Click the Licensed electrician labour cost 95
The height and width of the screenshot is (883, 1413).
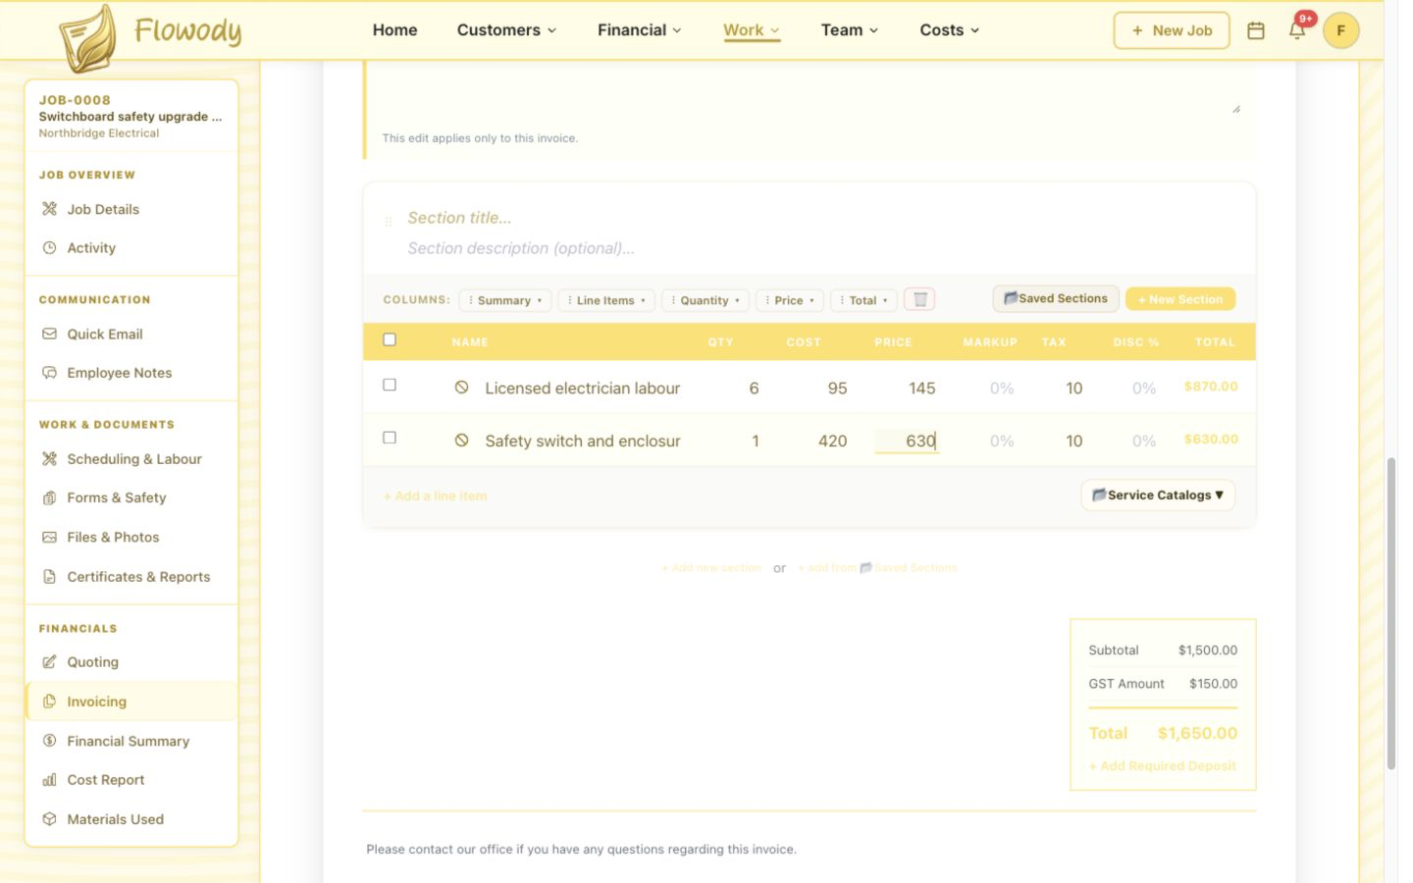(837, 389)
